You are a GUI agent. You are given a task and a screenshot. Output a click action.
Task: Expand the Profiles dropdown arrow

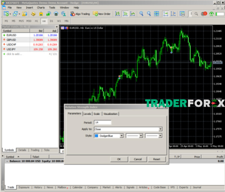pos(19,14)
